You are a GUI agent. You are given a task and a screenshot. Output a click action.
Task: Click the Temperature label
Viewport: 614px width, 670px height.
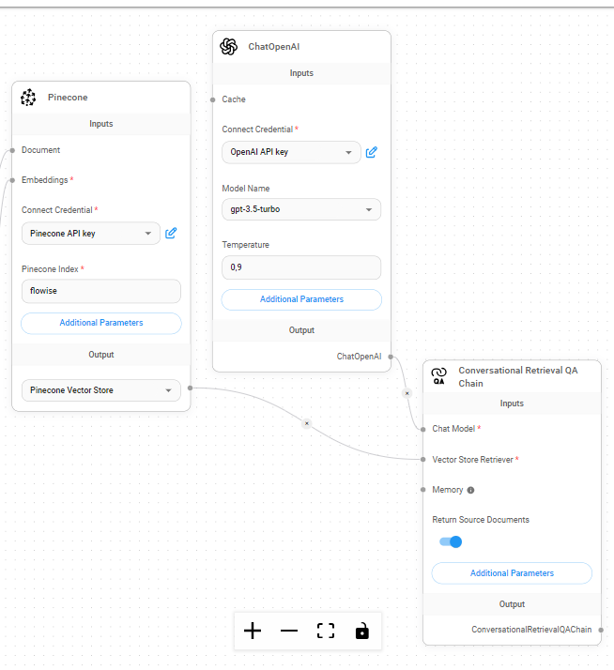(x=245, y=245)
